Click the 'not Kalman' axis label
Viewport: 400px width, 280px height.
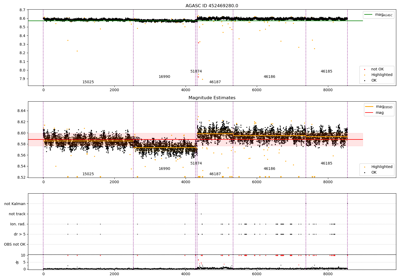pos(15,204)
